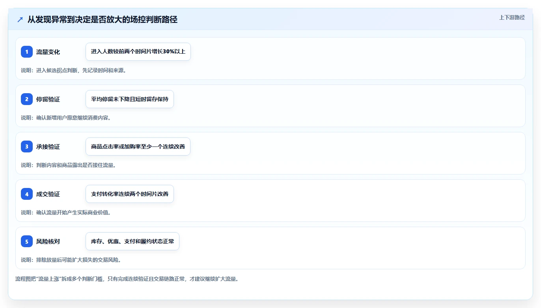Image resolution: width=541 pixels, height=308 pixels.
Task: Click the 流量变化 step label
Action: [x=48, y=52]
